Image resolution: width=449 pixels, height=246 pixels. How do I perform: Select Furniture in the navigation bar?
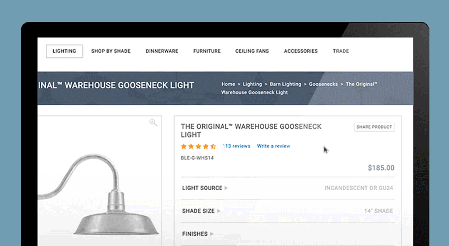coord(207,51)
